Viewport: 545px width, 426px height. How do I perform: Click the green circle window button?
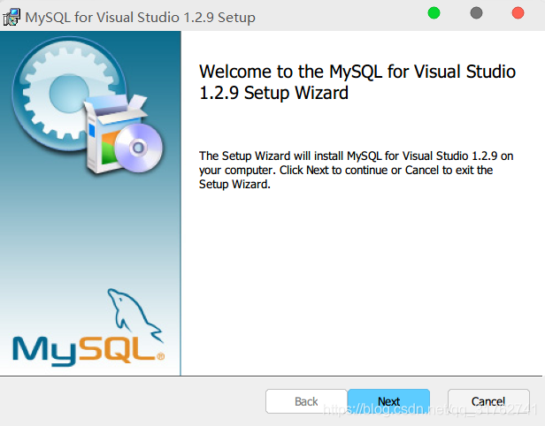[434, 13]
